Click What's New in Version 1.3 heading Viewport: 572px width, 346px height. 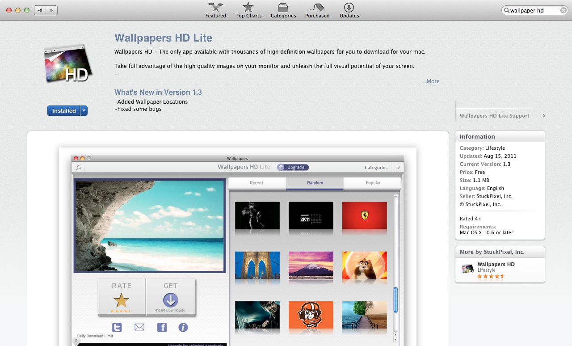(158, 92)
